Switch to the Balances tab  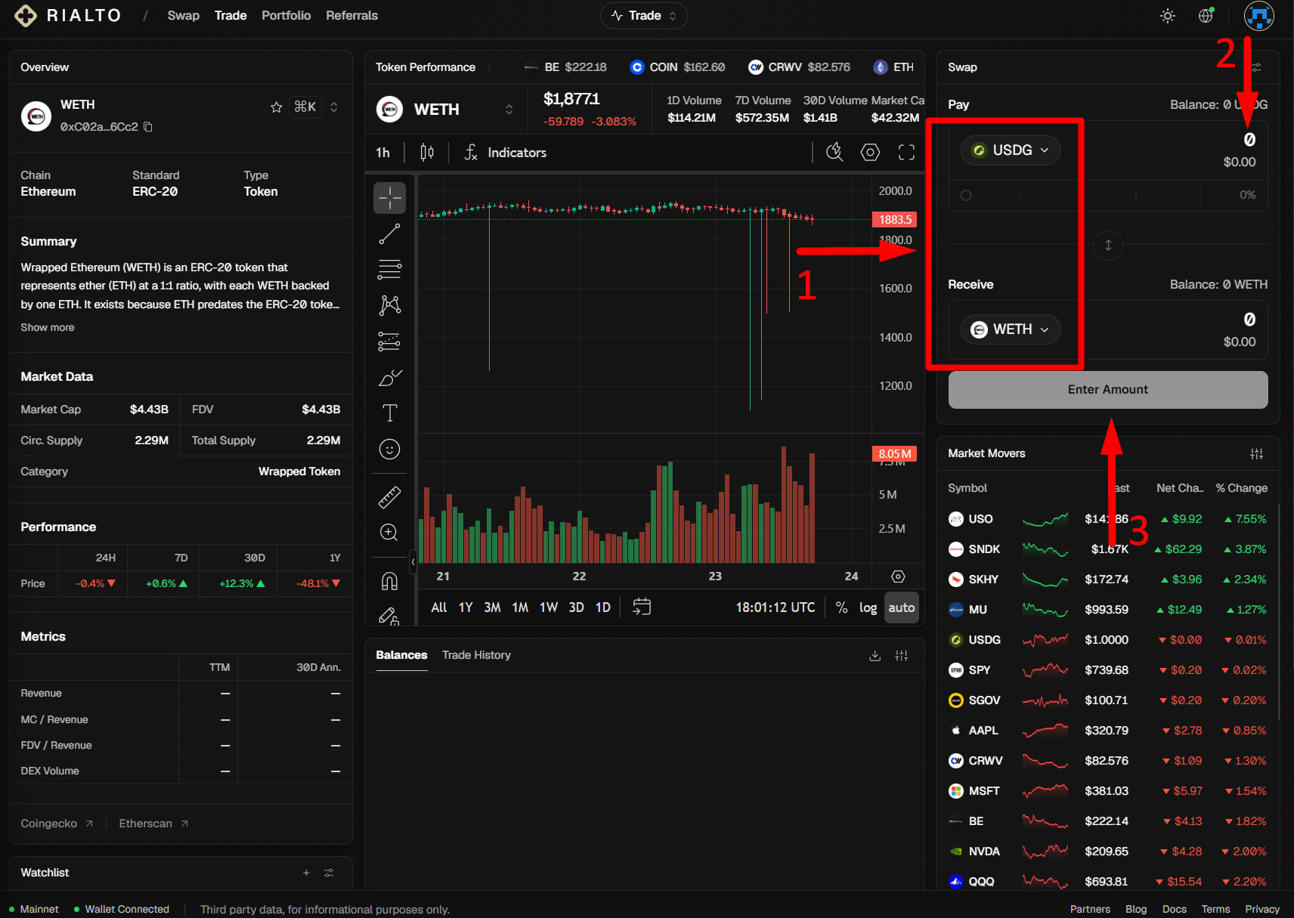click(x=401, y=655)
